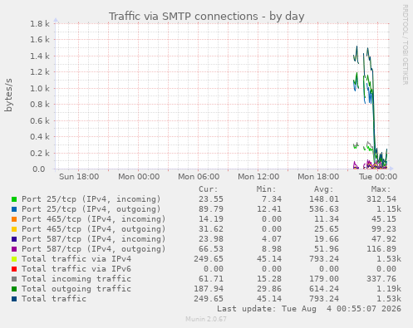The width and height of the screenshot is (413, 328).
Task: Click the 'Mon 12:00' x-axis label
Action: [x=258, y=177]
